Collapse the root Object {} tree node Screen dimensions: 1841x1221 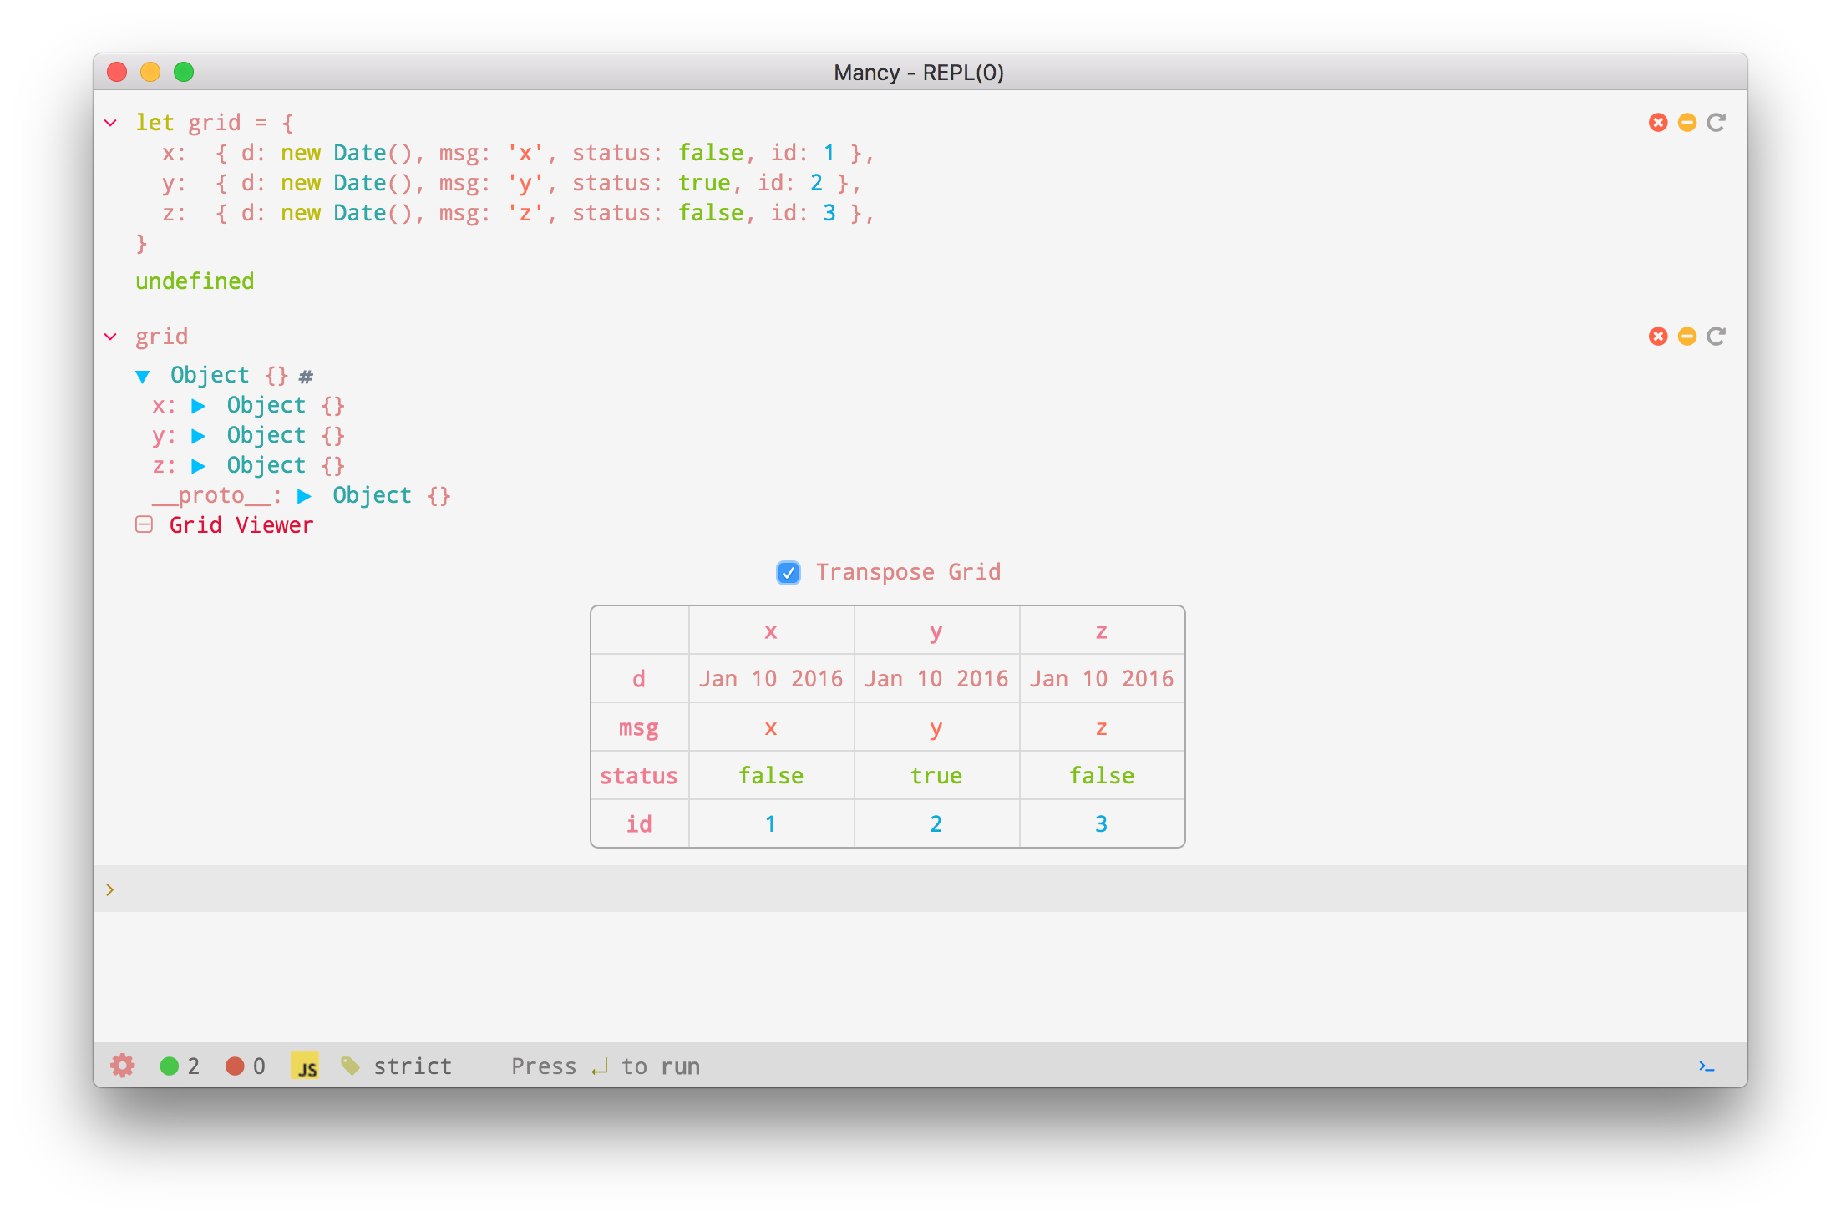point(143,377)
